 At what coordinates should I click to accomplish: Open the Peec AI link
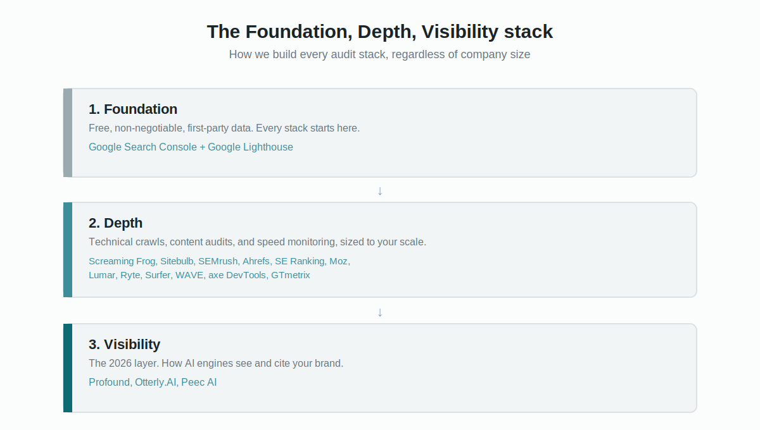pos(199,382)
